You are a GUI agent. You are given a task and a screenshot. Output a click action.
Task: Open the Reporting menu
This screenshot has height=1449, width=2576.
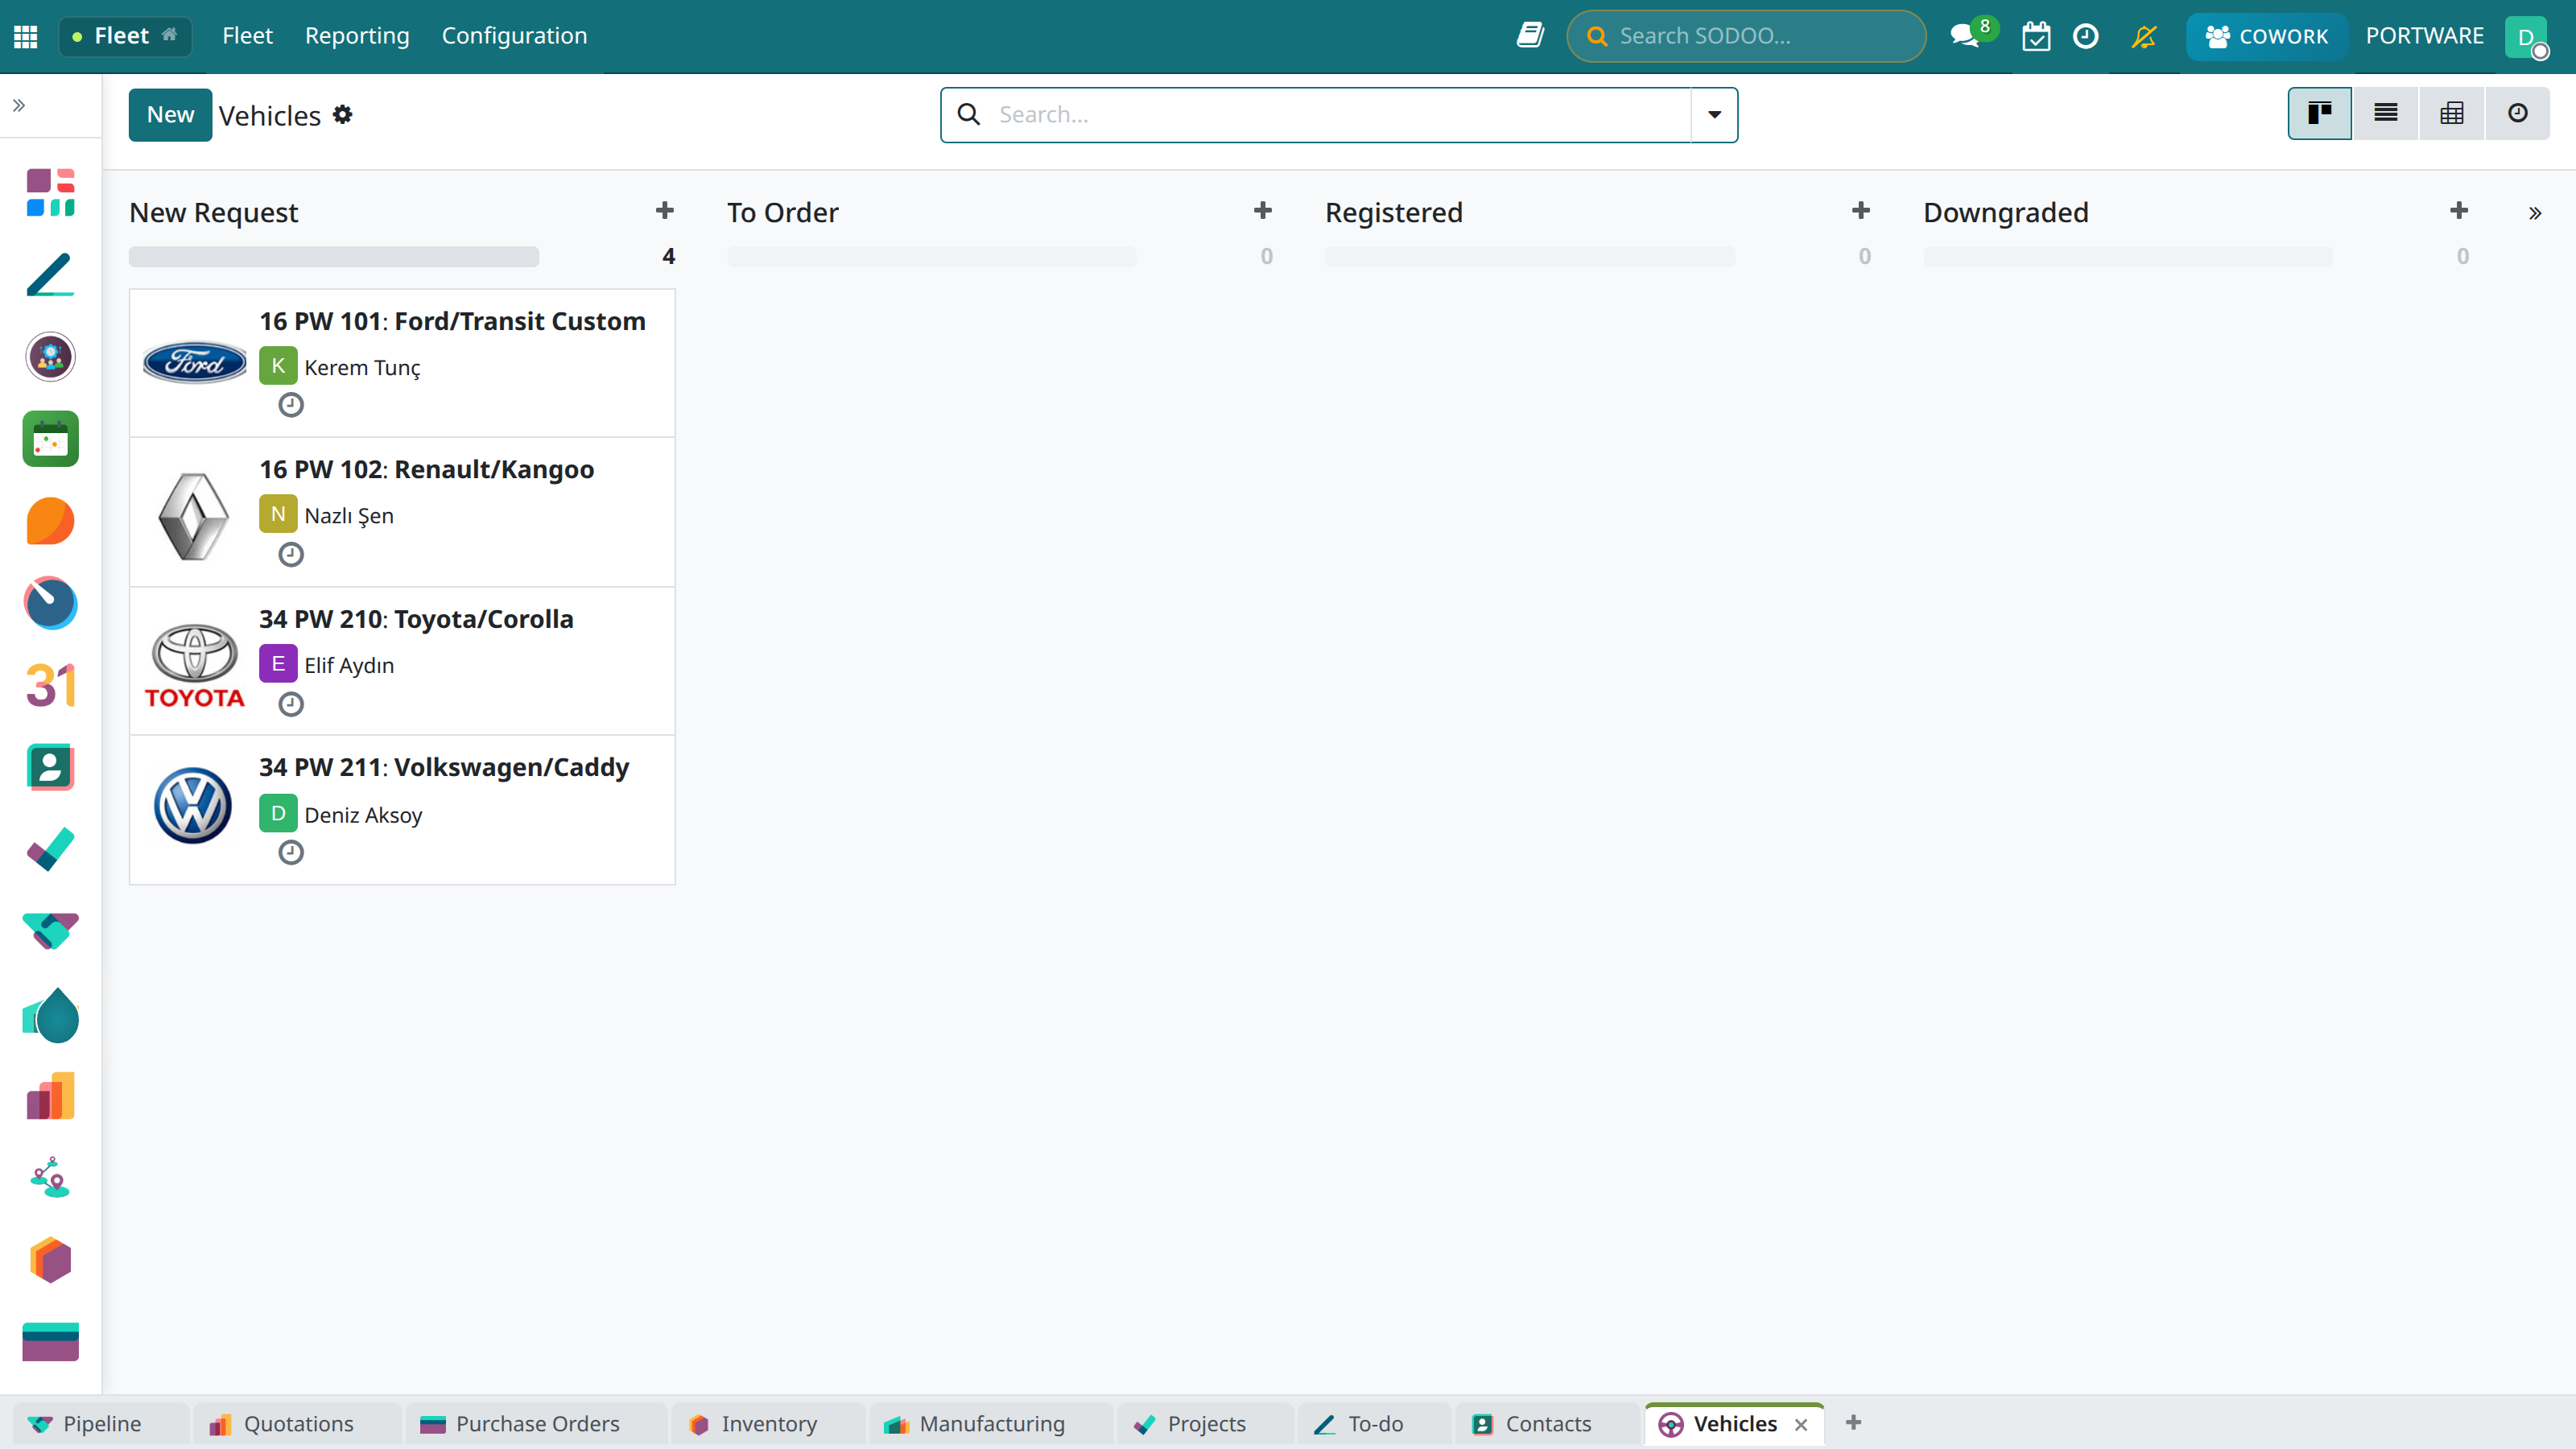coord(357,36)
